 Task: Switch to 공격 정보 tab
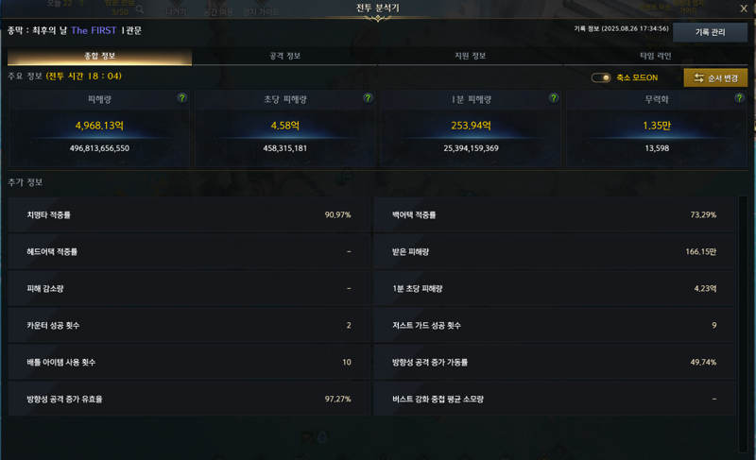(x=284, y=57)
